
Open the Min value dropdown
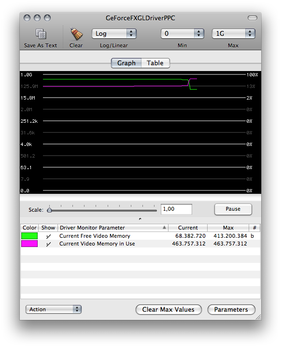[x=182, y=34]
